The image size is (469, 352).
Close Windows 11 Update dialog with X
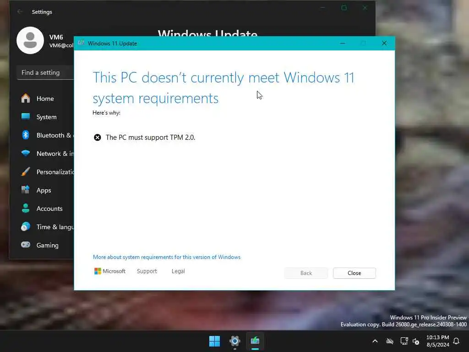click(384, 44)
